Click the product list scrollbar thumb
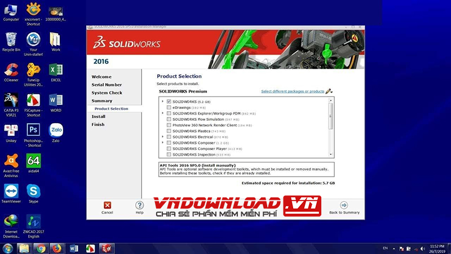451x254 pixels. [330, 116]
